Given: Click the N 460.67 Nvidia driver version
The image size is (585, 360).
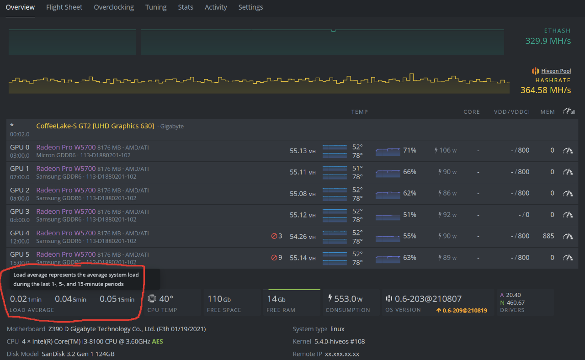Looking at the screenshot, I should (512, 302).
